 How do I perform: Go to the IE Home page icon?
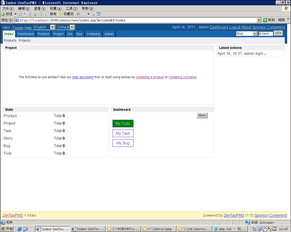41,14
